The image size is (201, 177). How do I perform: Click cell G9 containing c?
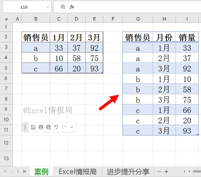click(x=138, y=109)
